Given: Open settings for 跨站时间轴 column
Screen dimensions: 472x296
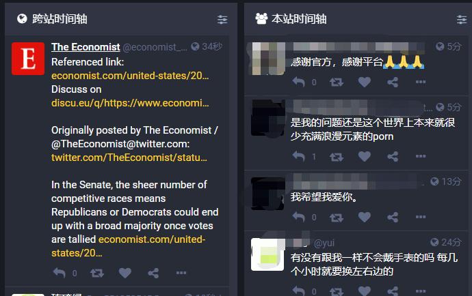Looking at the screenshot, I should click(x=222, y=19).
